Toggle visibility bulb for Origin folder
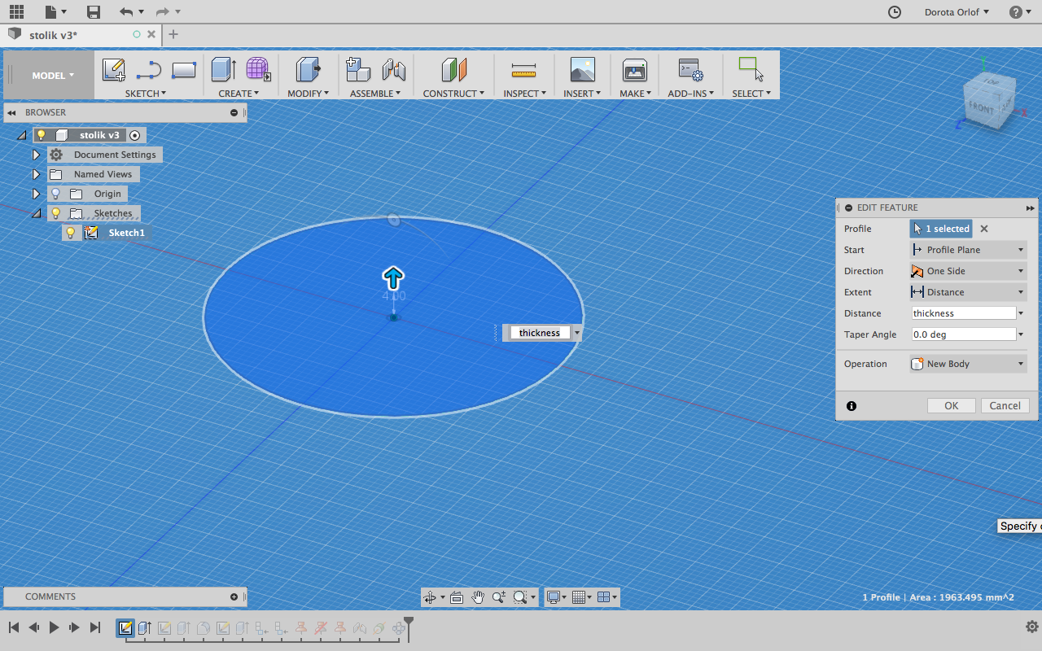The width and height of the screenshot is (1042, 651). pyautogui.click(x=55, y=194)
